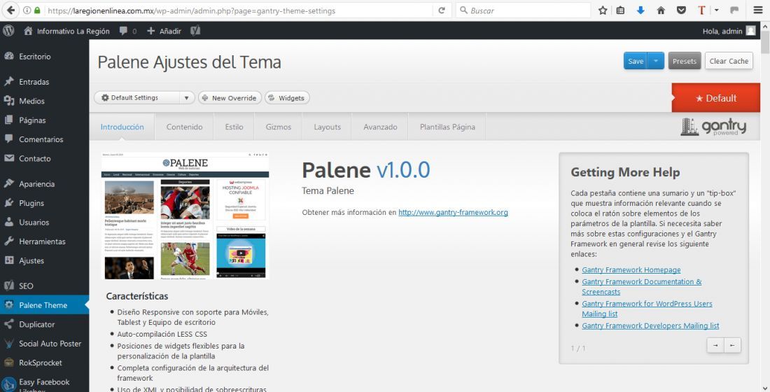Image resolution: width=770 pixels, height=392 pixels.
Task: Open the downloads arrow icon
Action: coord(640,10)
